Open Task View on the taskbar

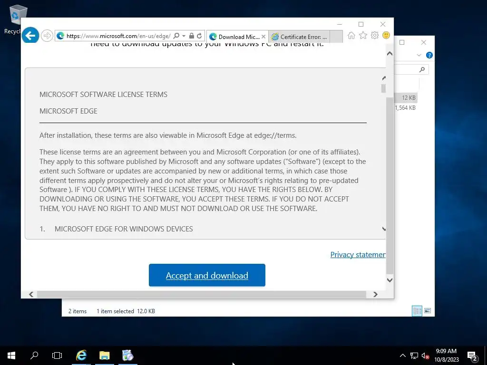pos(57,355)
